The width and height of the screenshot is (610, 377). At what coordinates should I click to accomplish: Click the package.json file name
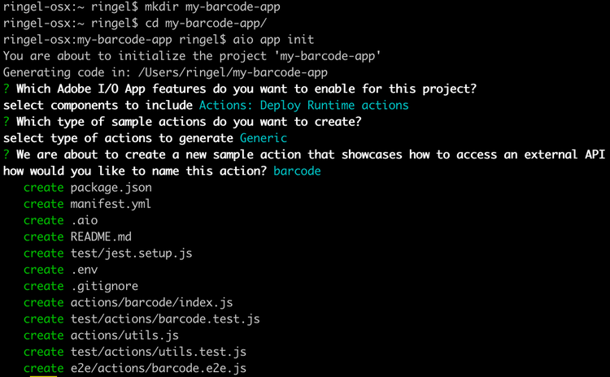[x=111, y=188]
